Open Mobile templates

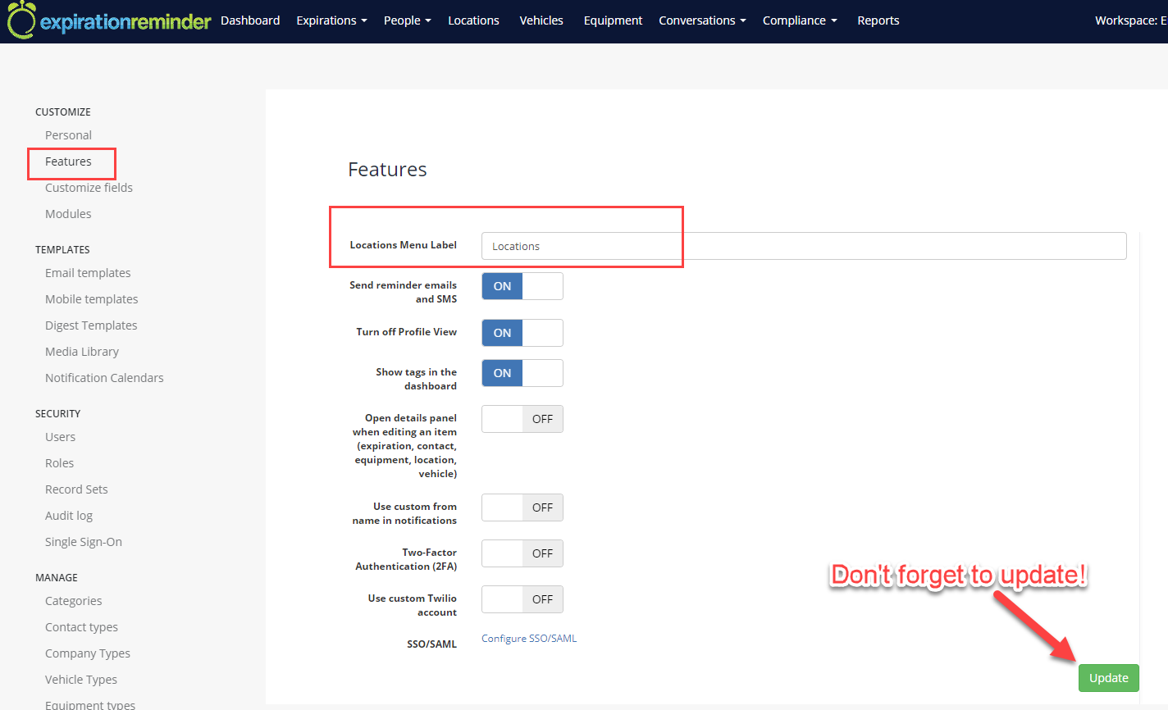click(91, 299)
